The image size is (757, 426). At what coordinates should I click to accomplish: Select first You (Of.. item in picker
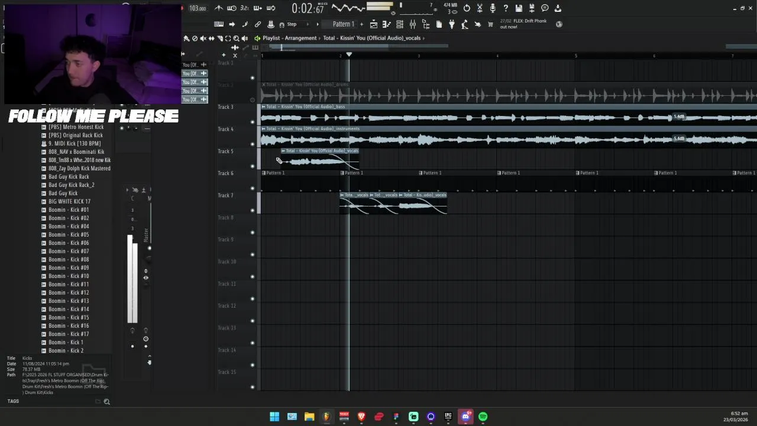[x=195, y=65]
